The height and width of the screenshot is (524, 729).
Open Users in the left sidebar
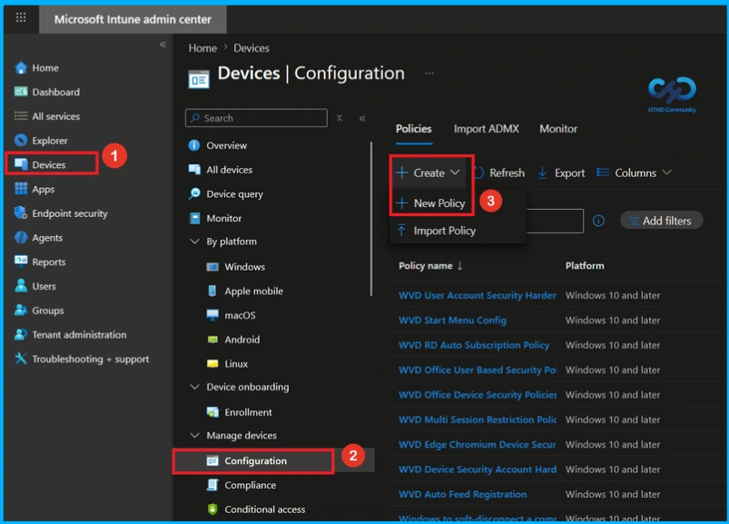44,286
